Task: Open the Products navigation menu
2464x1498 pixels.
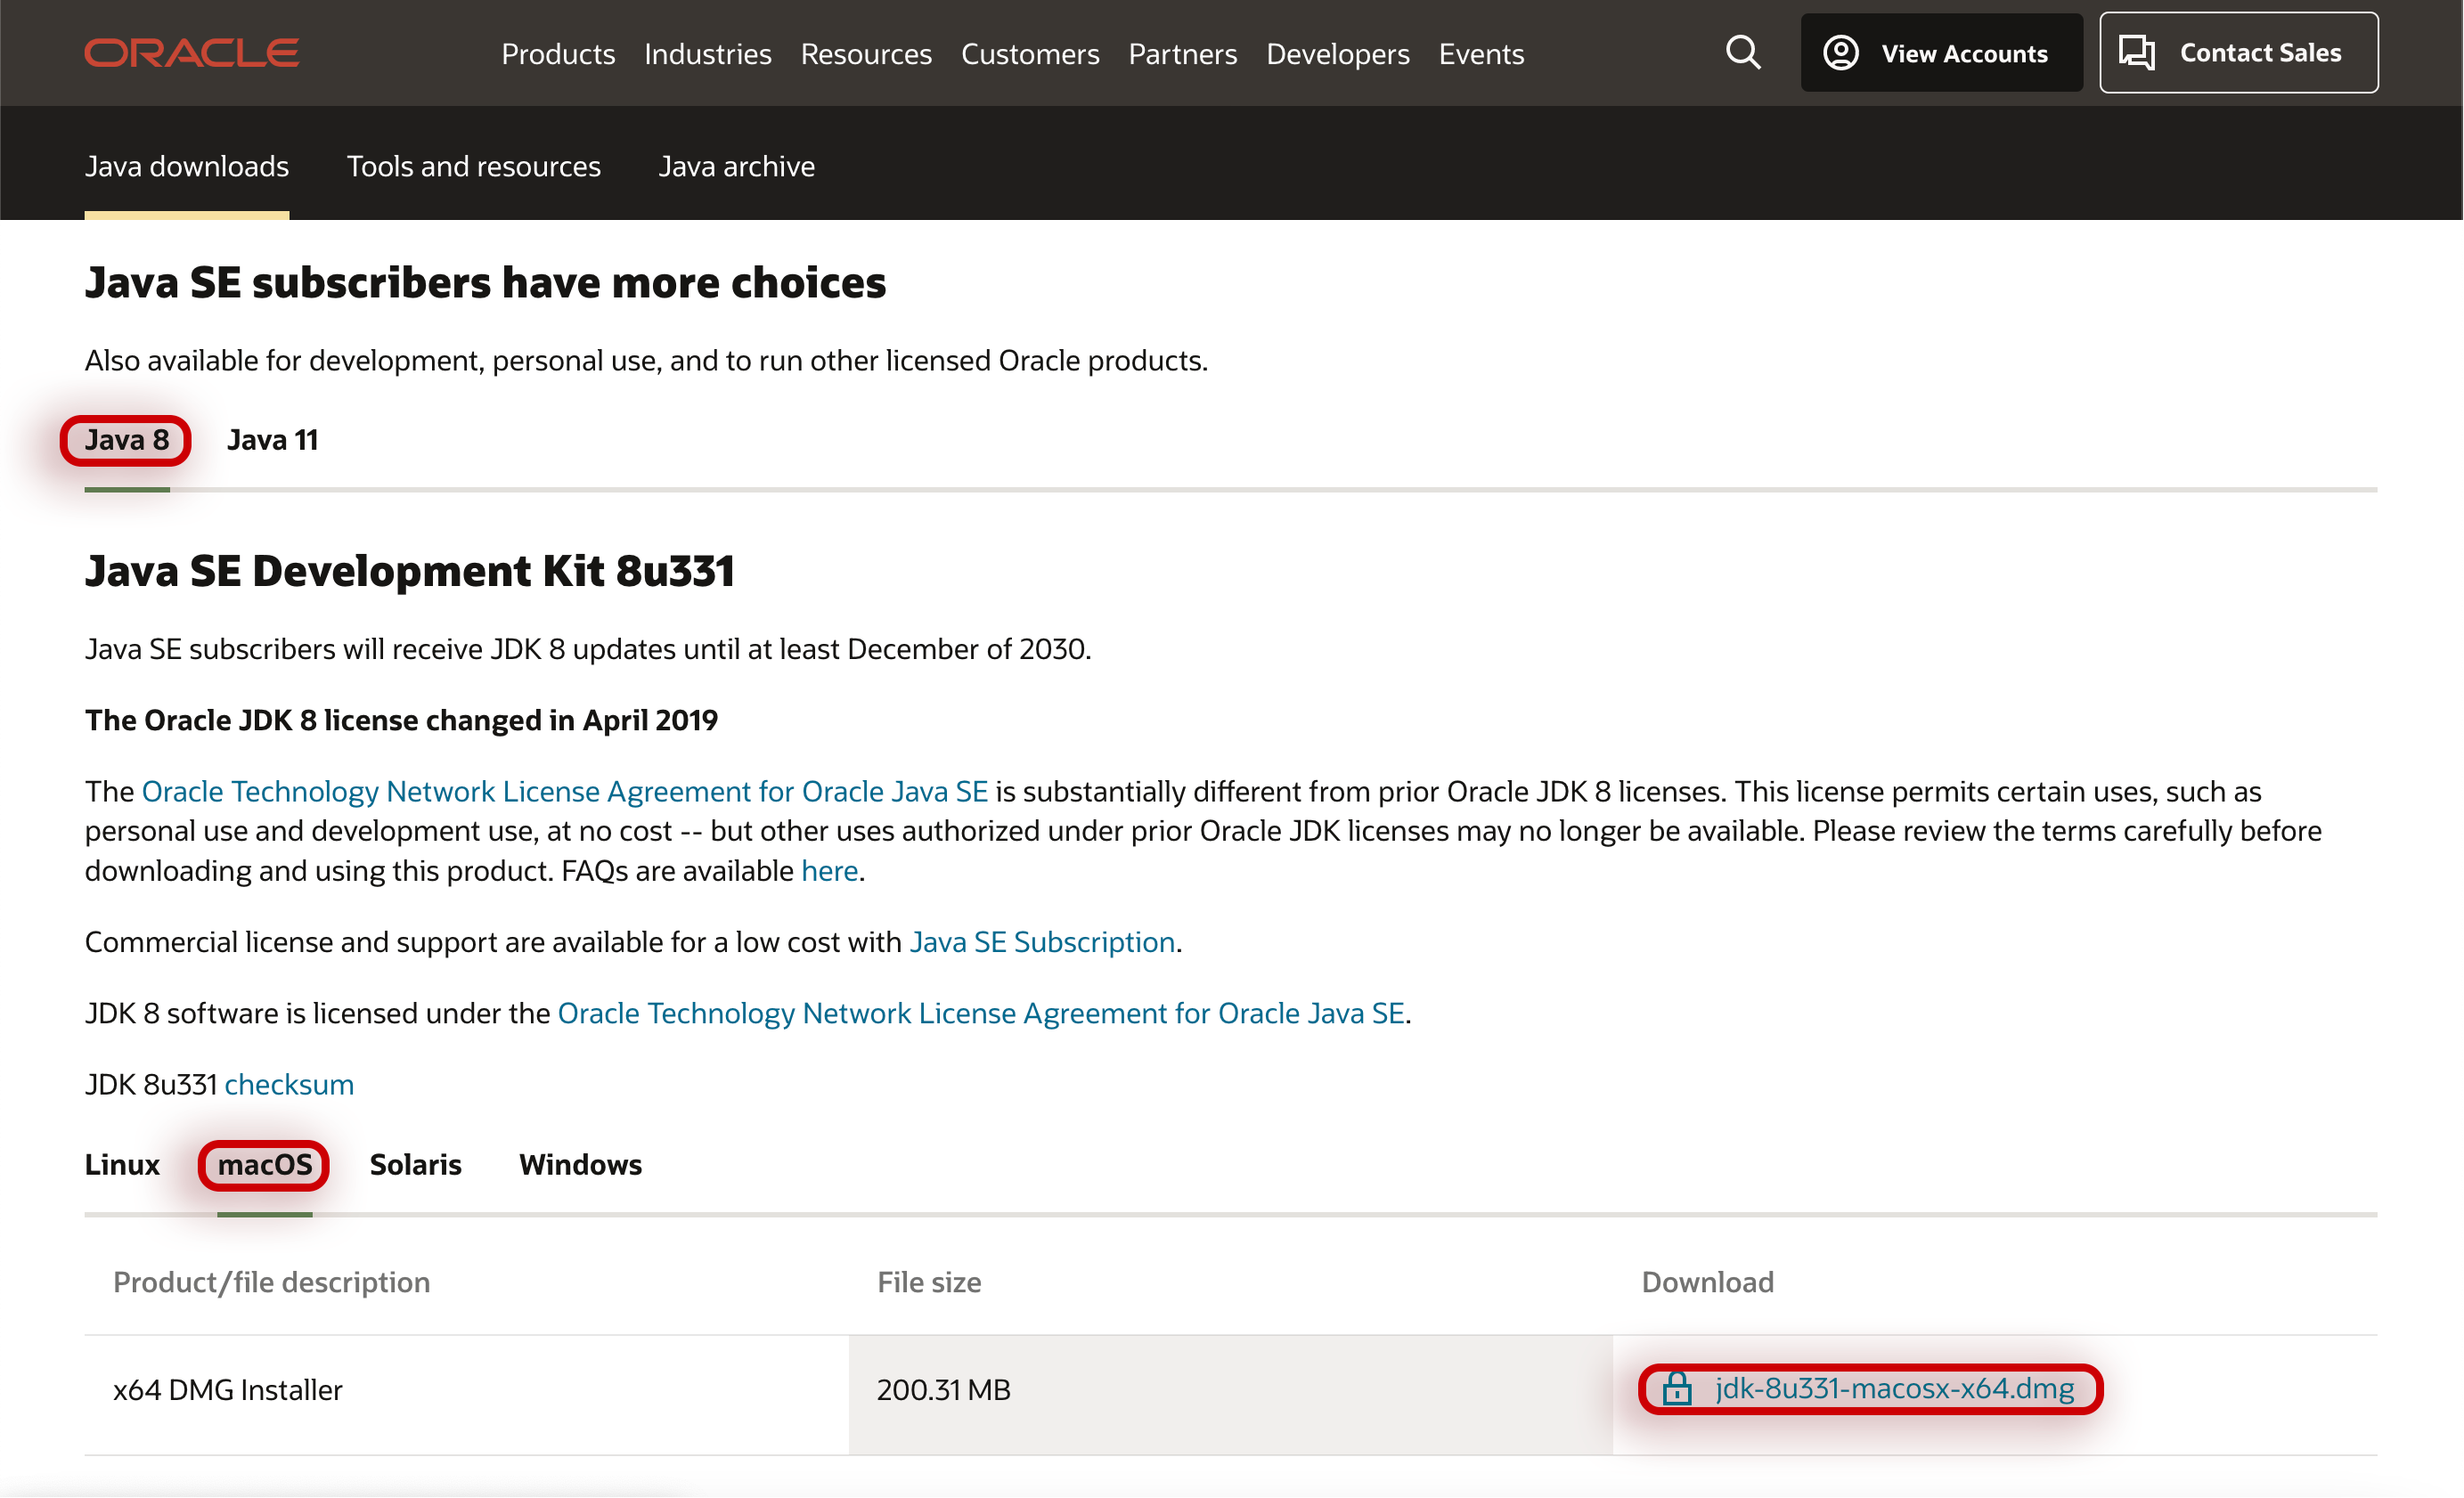Action: (558, 54)
